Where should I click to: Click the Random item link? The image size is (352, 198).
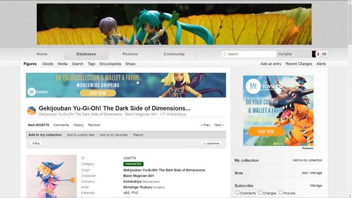point(94,125)
